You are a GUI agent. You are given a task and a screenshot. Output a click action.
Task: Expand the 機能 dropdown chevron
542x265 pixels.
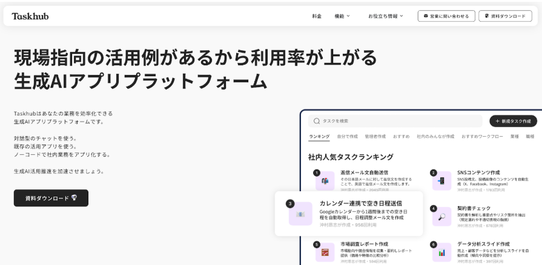(x=348, y=16)
